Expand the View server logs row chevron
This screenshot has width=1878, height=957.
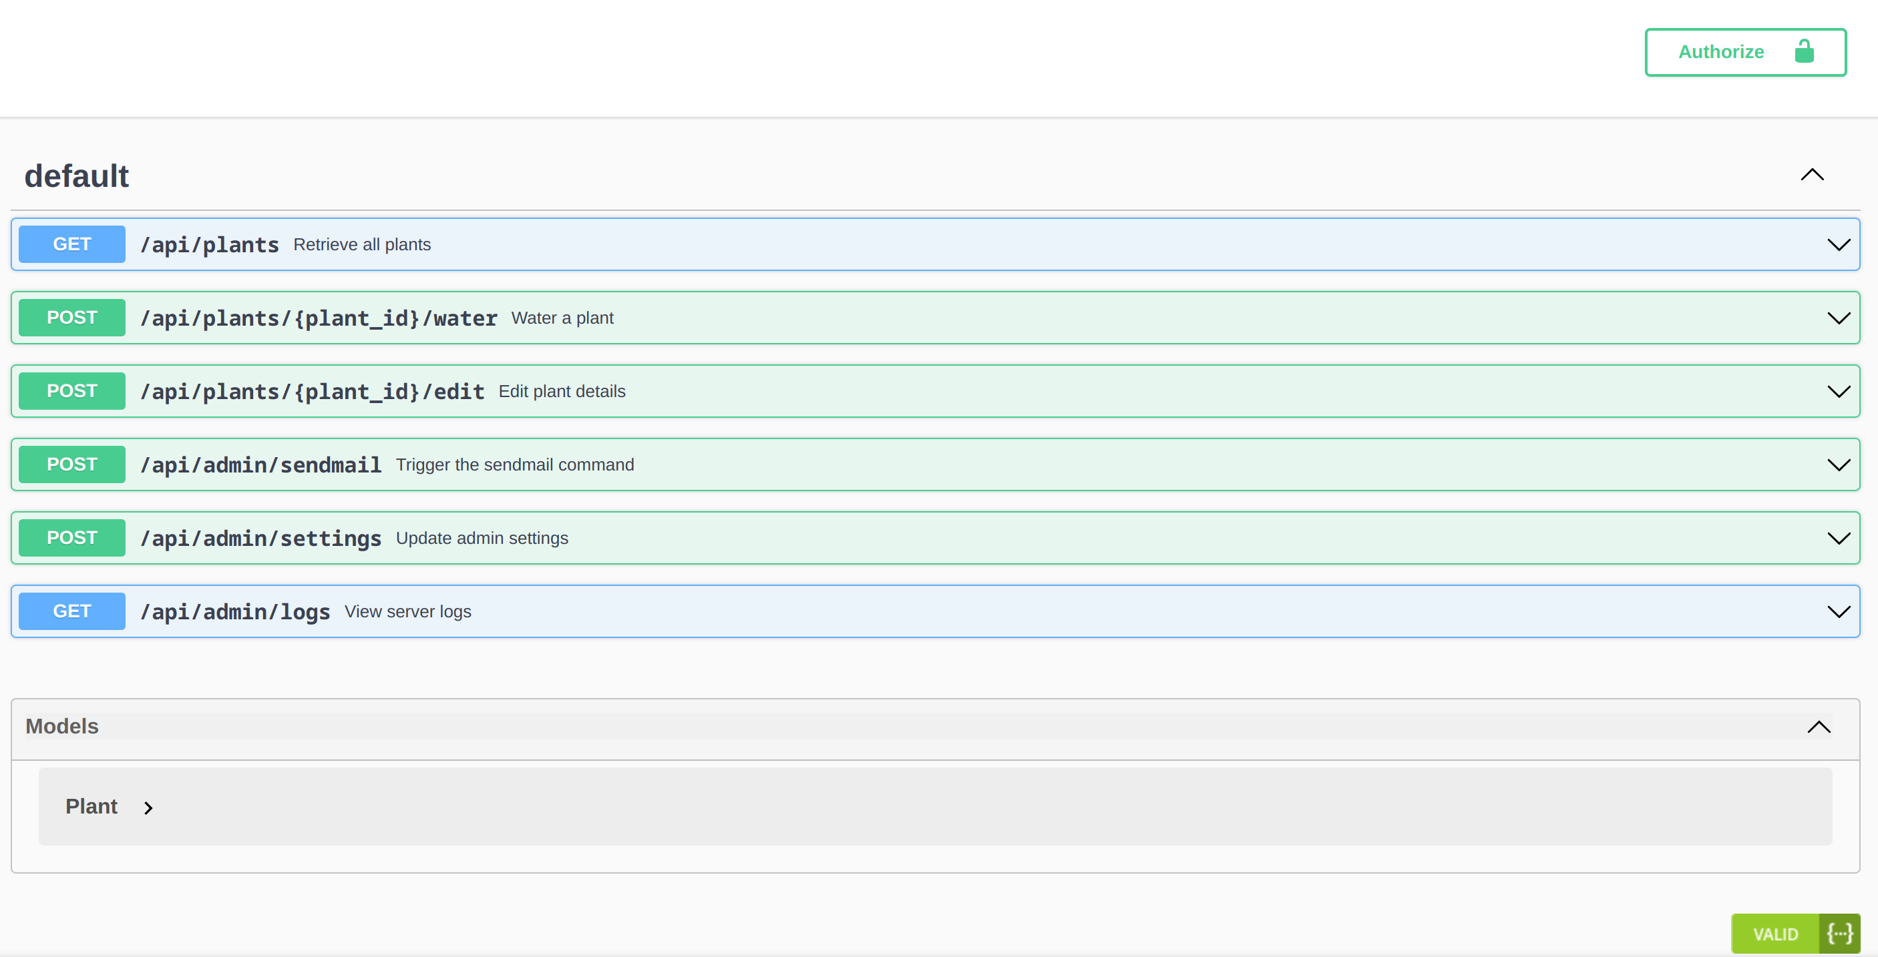coord(1838,612)
